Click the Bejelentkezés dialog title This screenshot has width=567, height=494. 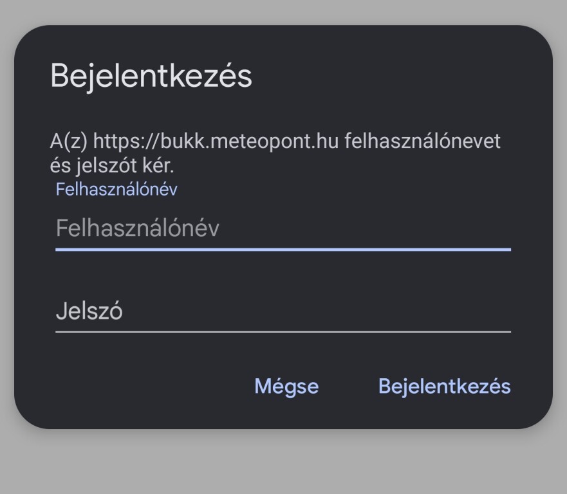(152, 75)
